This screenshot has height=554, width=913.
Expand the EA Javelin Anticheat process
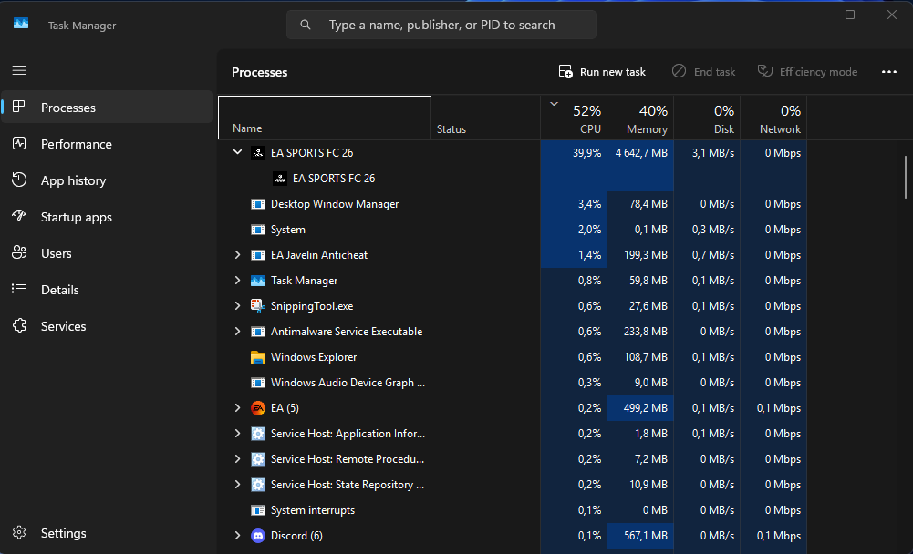(x=237, y=255)
